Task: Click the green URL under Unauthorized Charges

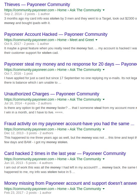Action: pyautogui.click(x=53, y=99)
